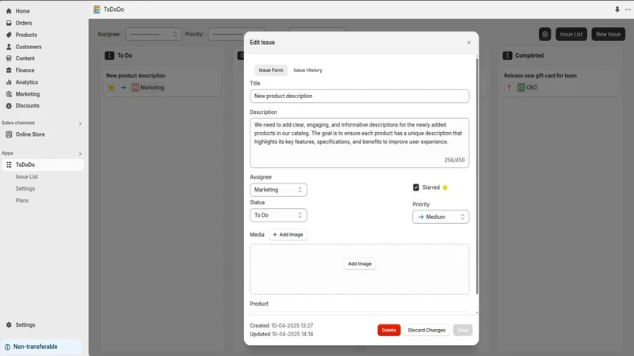Click the Products tag icon
Image resolution: width=634 pixels, height=356 pixels.
pyautogui.click(x=9, y=35)
